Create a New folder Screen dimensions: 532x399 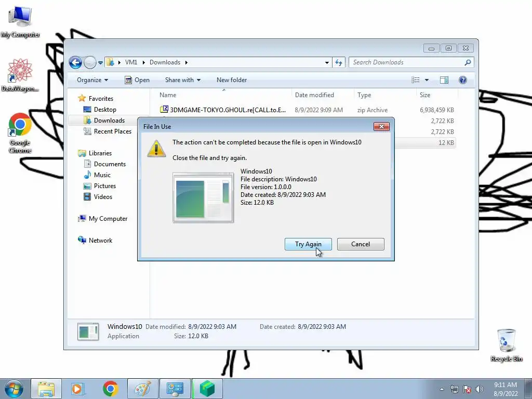coord(232,80)
